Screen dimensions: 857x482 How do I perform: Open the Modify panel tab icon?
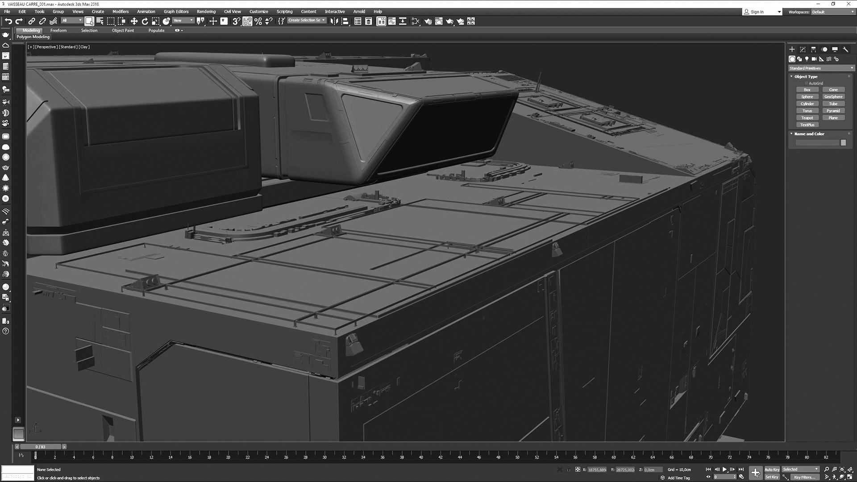click(x=803, y=50)
